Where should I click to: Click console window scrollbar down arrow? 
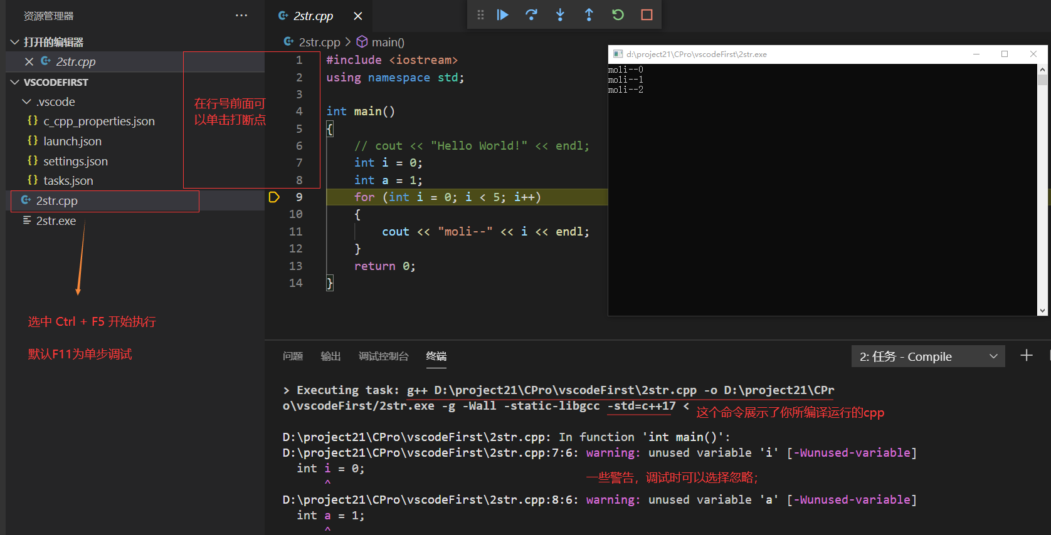(x=1043, y=311)
